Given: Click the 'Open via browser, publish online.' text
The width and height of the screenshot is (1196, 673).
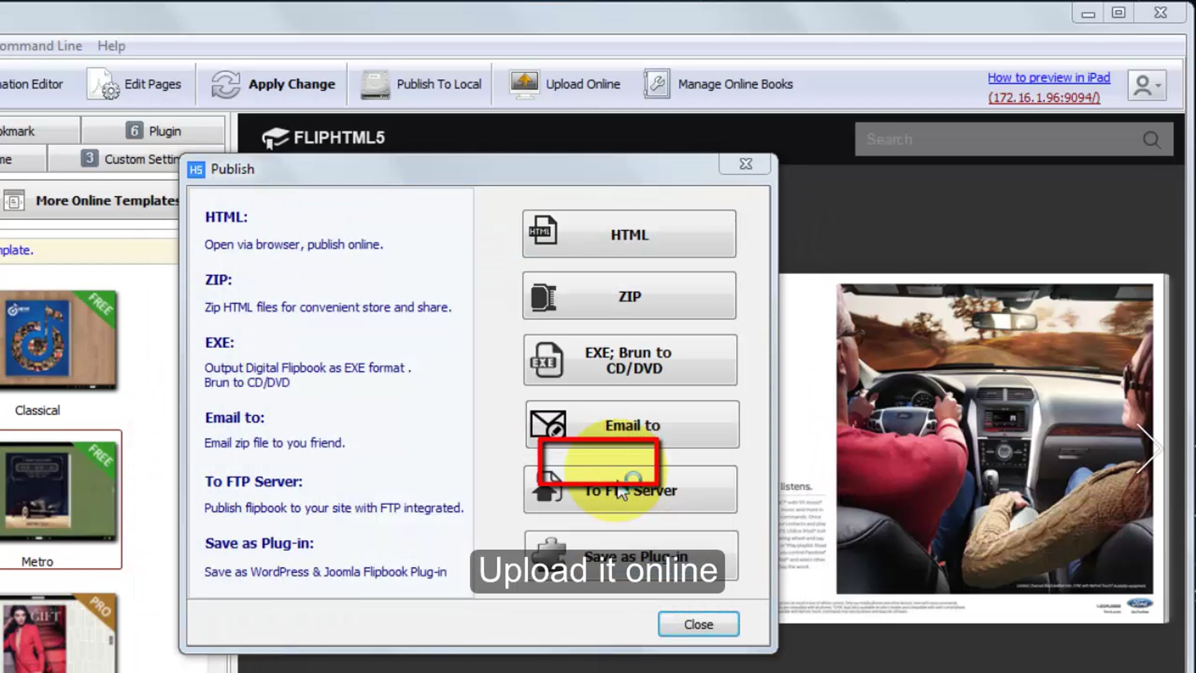Looking at the screenshot, I should pyautogui.click(x=294, y=244).
